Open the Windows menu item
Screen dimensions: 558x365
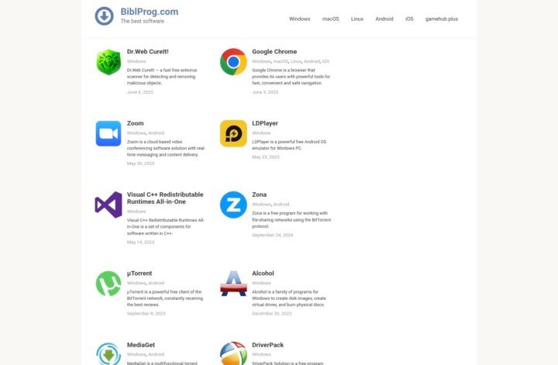pos(300,19)
